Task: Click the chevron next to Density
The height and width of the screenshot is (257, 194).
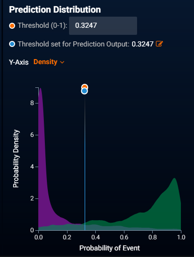Action: coord(62,63)
